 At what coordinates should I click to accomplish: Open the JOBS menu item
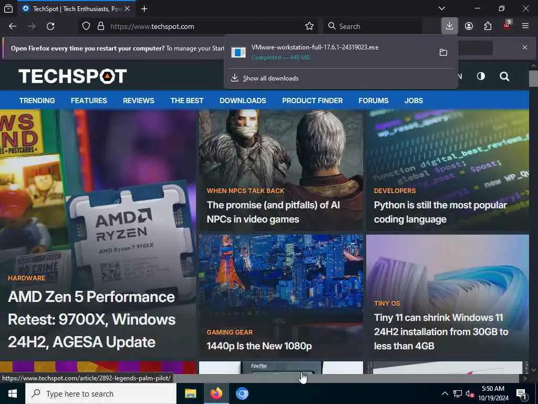pos(413,100)
